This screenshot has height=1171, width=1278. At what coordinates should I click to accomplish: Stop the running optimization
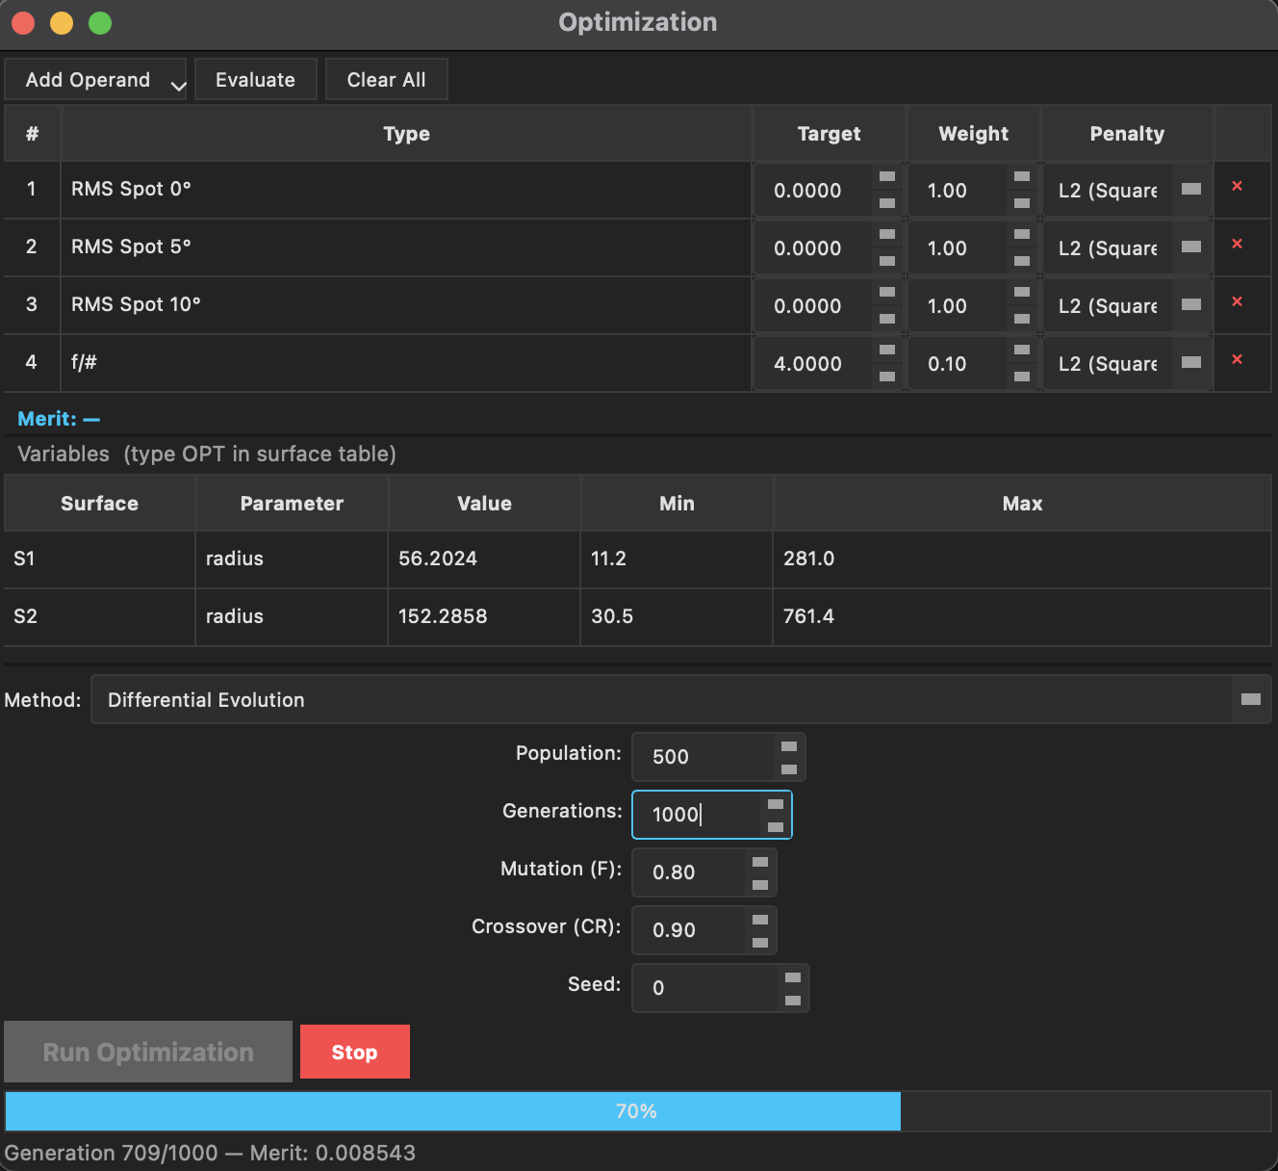point(354,1051)
